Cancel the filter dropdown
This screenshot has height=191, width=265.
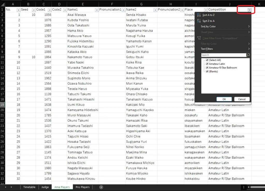coord(242,99)
